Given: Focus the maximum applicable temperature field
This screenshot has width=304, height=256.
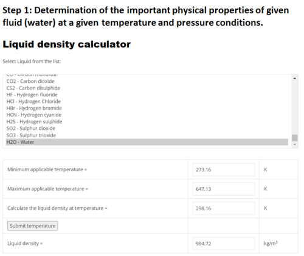Looking at the screenshot, I should coord(224,189).
